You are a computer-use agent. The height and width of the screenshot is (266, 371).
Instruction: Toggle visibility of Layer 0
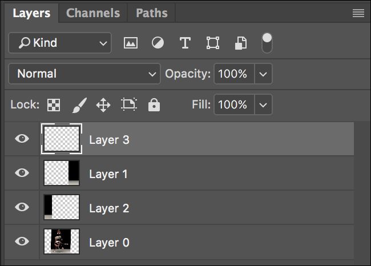coord(22,241)
